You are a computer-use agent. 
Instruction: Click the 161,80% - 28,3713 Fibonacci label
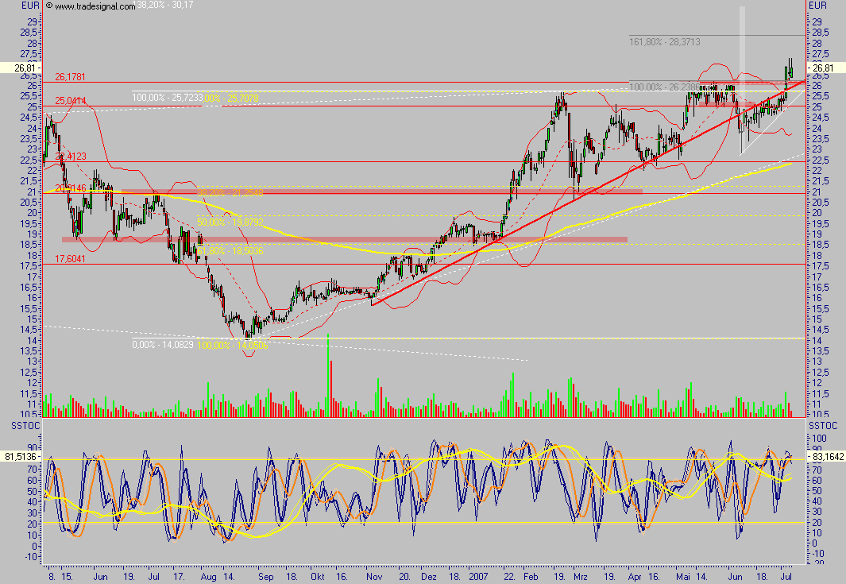pos(665,41)
